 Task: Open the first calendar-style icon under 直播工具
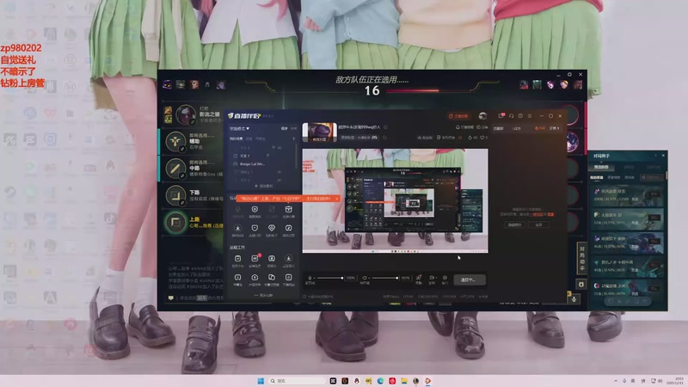coord(237,260)
